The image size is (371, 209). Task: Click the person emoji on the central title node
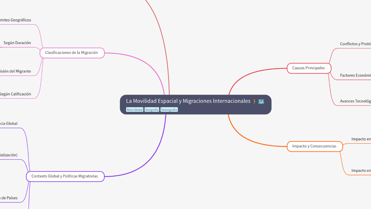pyautogui.click(x=254, y=101)
